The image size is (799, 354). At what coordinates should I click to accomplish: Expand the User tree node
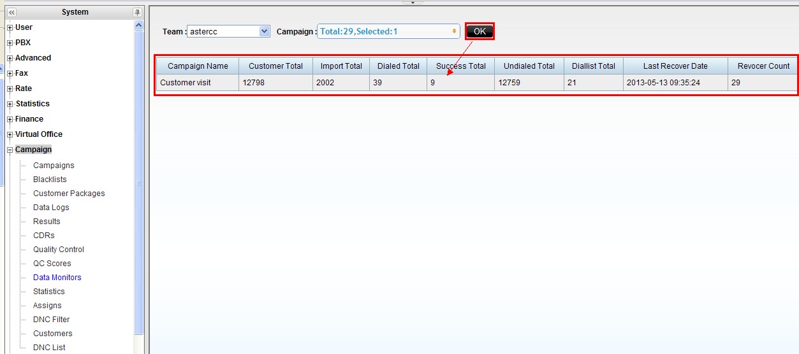pos(10,27)
